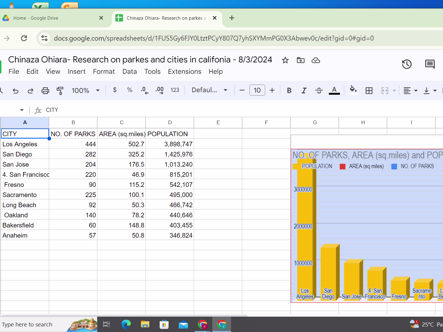Select the Los Angeles cell
This screenshot has height=332, width=443.
pos(25,144)
